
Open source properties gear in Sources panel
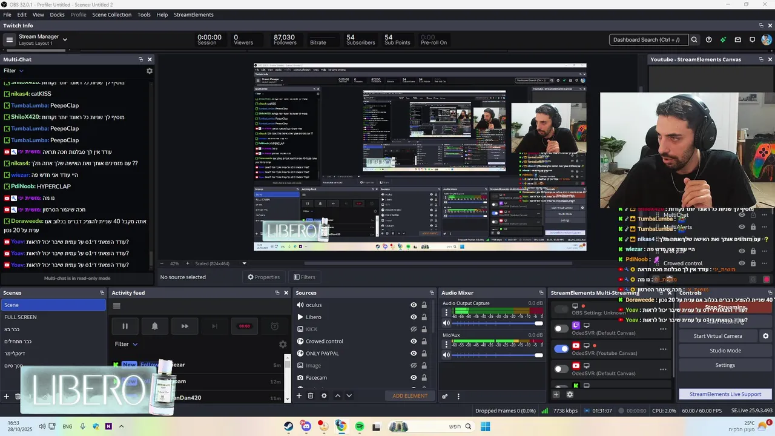click(x=324, y=395)
